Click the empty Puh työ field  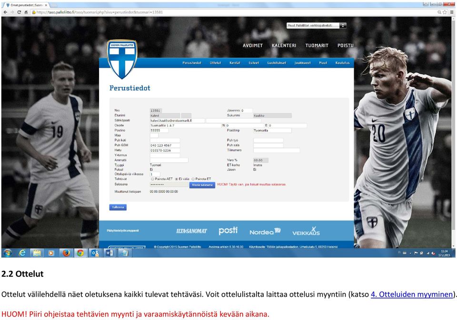click(x=268, y=140)
